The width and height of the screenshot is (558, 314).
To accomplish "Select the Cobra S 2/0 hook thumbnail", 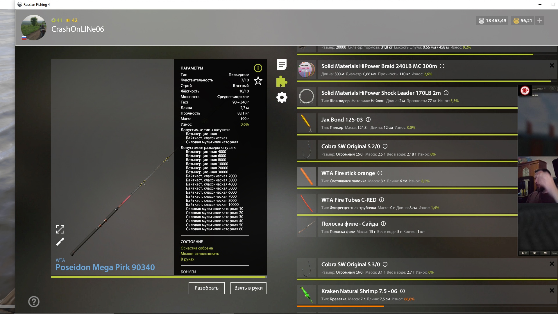I will tap(307, 150).
